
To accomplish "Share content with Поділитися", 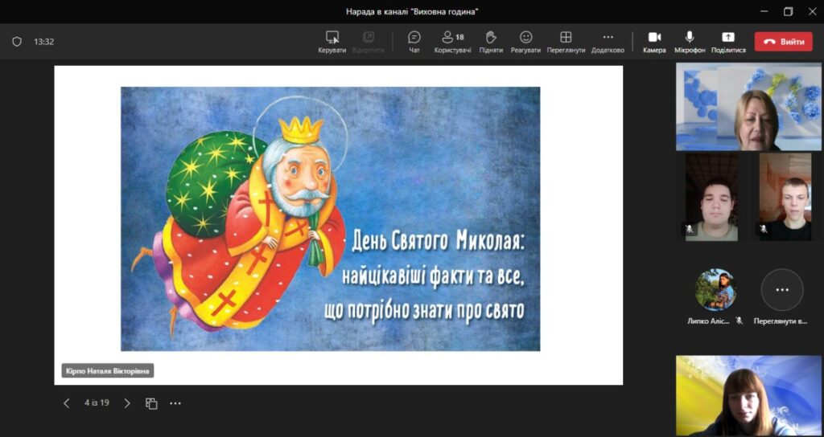I will [727, 42].
